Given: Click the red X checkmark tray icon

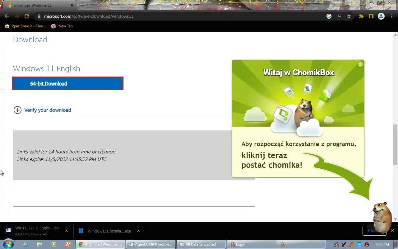Looking at the screenshot, I should click(344, 244).
